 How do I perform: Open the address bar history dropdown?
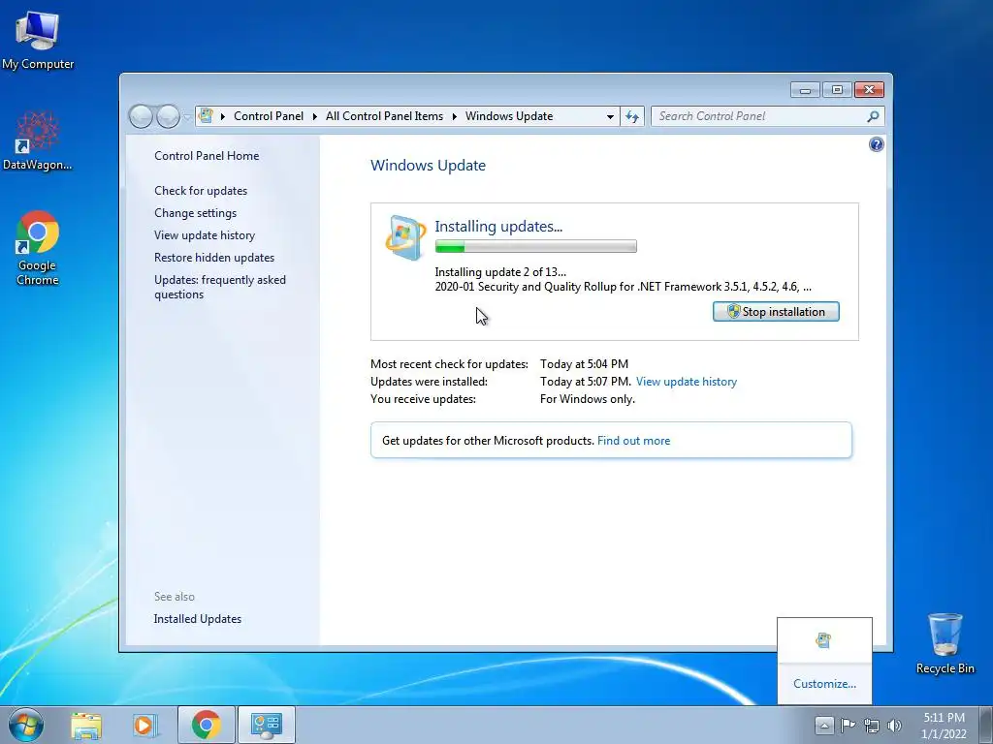pos(610,116)
